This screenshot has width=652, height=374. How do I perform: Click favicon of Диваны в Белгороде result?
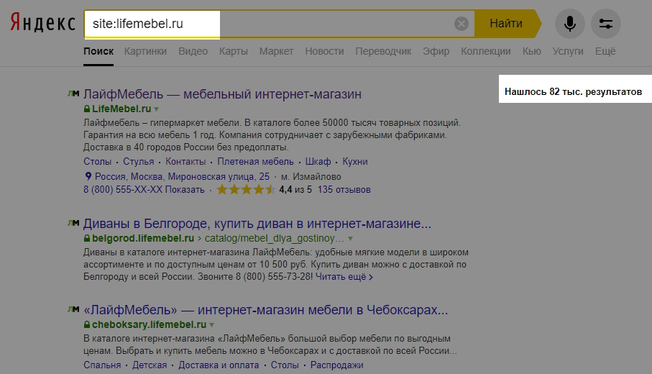point(73,223)
